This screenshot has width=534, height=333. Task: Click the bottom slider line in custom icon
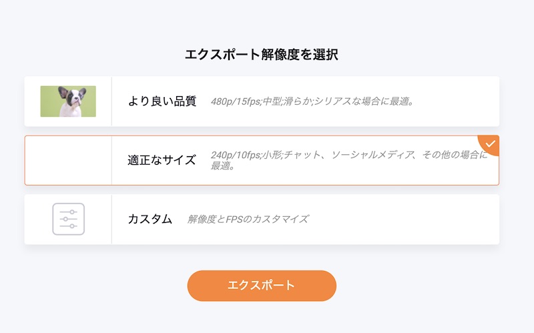coord(69,226)
